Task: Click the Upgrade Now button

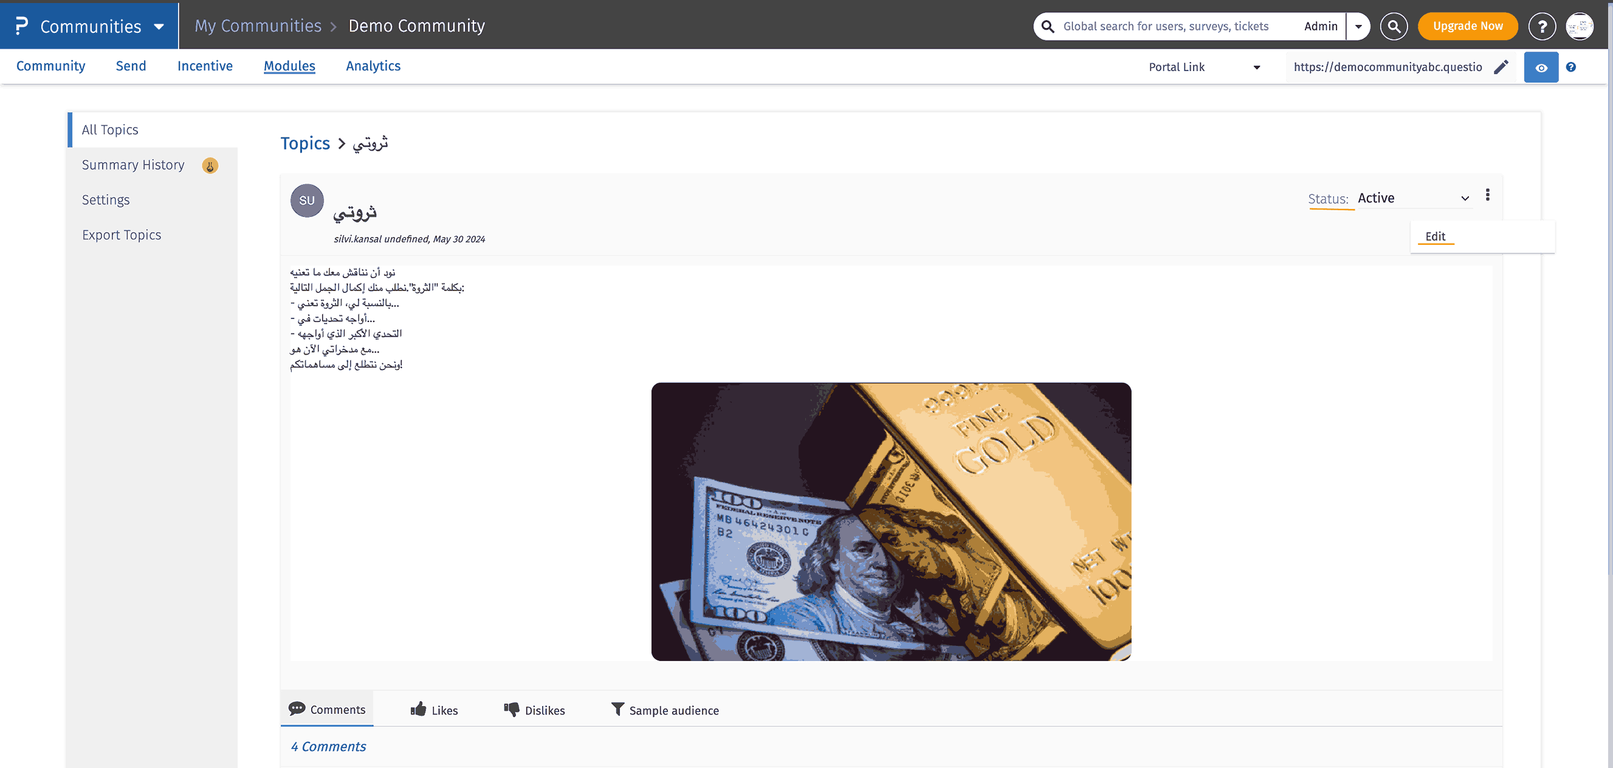Action: pyautogui.click(x=1467, y=26)
